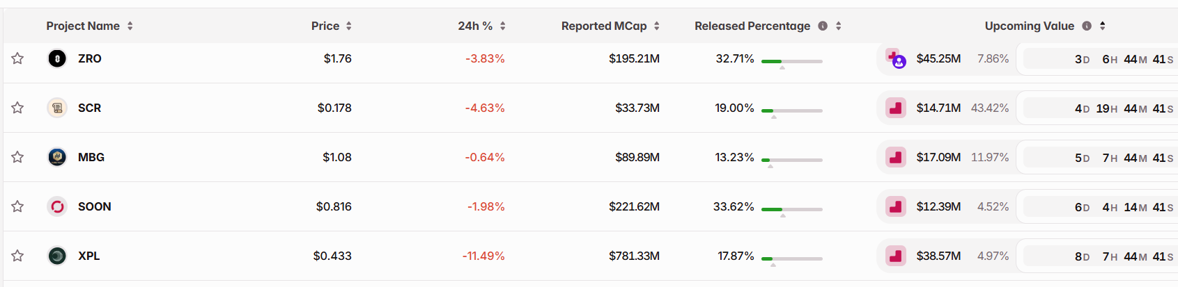Add ZRO to watchlist with star
Screen dimensions: 1178x287
point(17,58)
